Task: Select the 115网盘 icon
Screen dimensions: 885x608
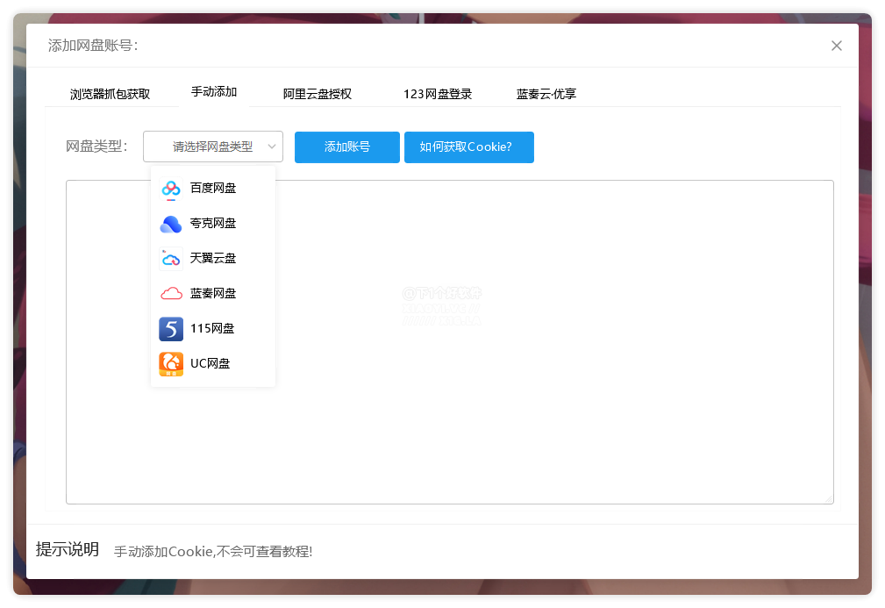Action: [x=170, y=328]
